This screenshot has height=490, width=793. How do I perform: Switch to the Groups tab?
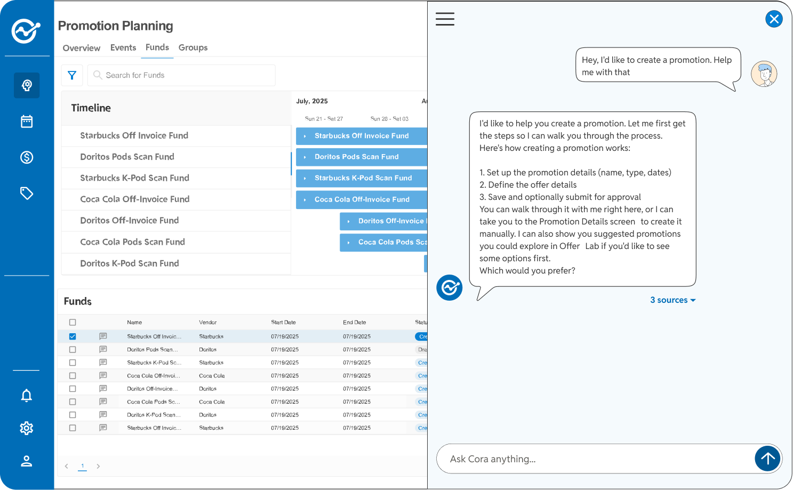[x=193, y=47]
